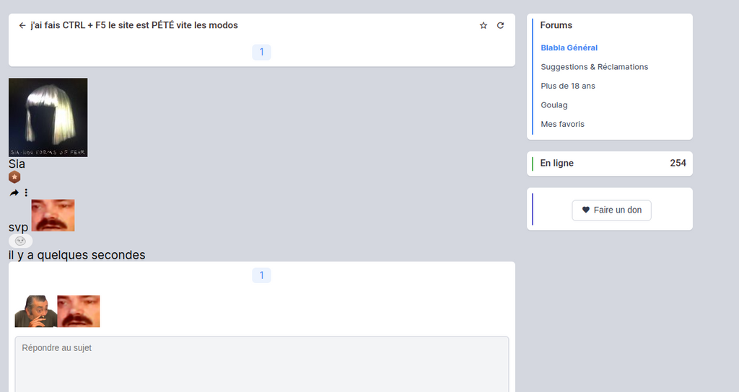Open the Blabla Général forum
Image resolution: width=739 pixels, height=392 pixels.
[569, 48]
